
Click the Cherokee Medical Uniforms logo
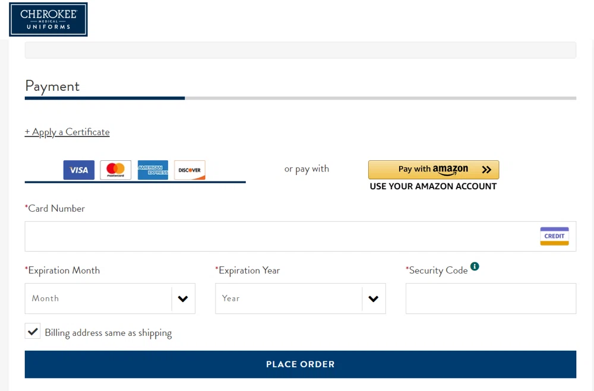pyautogui.click(x=48, y=19)
